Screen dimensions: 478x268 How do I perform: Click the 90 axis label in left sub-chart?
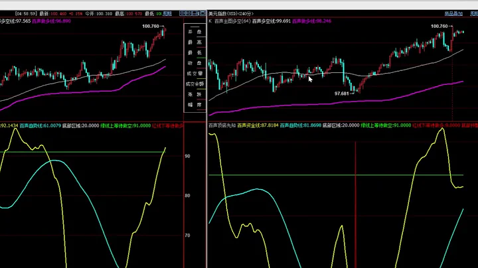click(187, 156)
